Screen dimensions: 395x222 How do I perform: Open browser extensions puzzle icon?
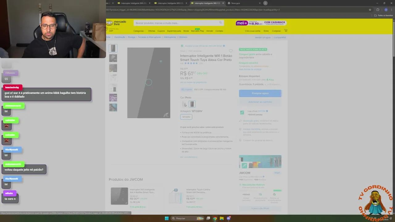click(x=378, y=10)
